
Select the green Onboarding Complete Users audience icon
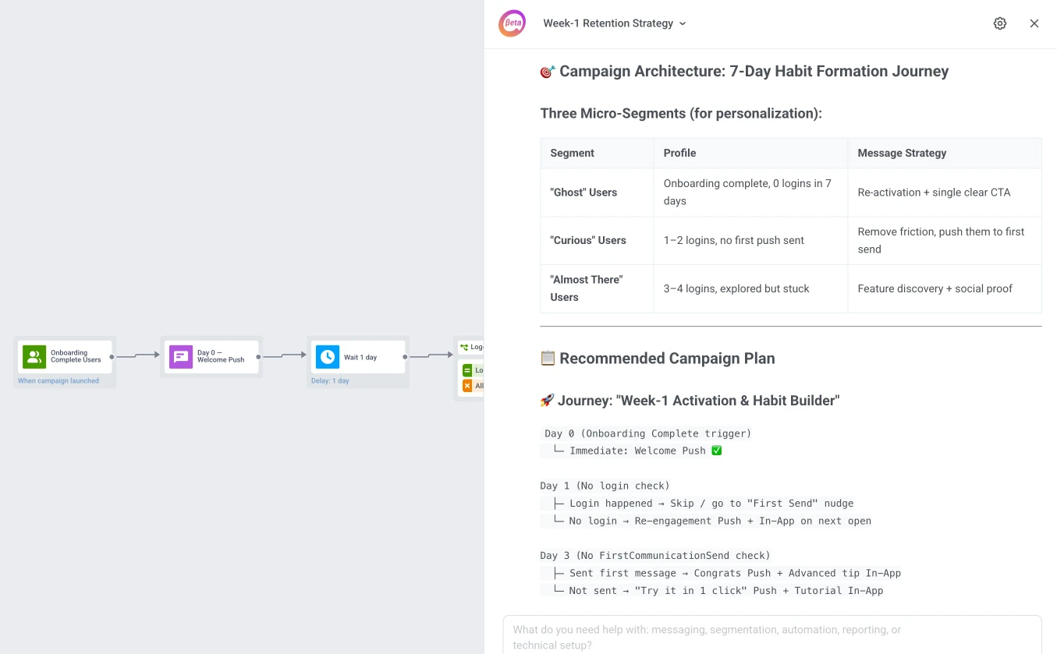tap(34, 356)
